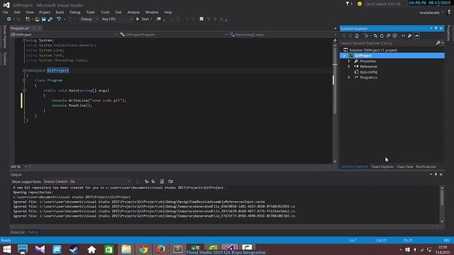This screenshot has height=255, width=454.
Task: Toggle Preview Selected Items in Solution Explorer
Action: click(416, 36)
